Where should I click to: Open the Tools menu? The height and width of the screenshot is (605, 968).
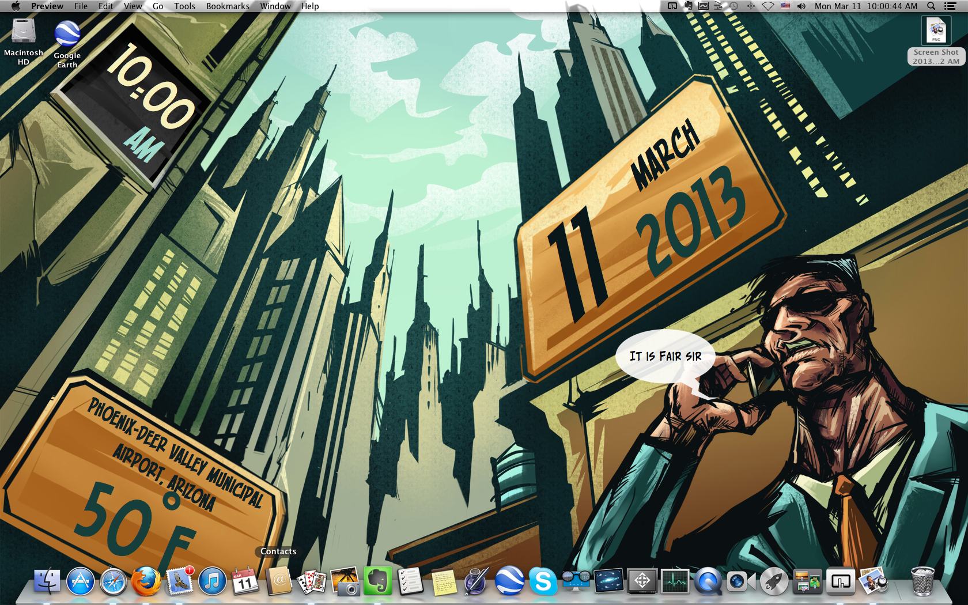tap(185, 6)
